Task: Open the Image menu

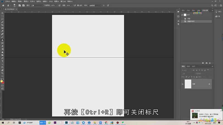Action: [20, 1]
